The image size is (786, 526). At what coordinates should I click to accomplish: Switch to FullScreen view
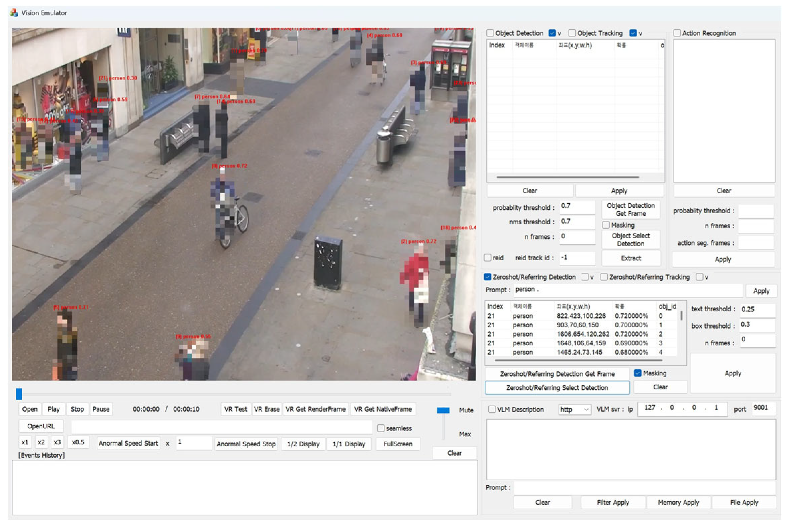coord(398,444)
